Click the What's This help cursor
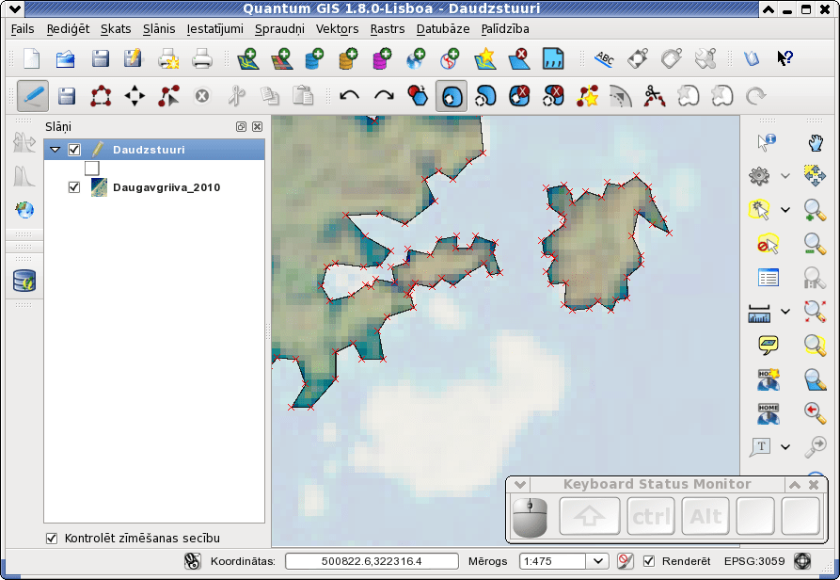 tap(785, 58)
